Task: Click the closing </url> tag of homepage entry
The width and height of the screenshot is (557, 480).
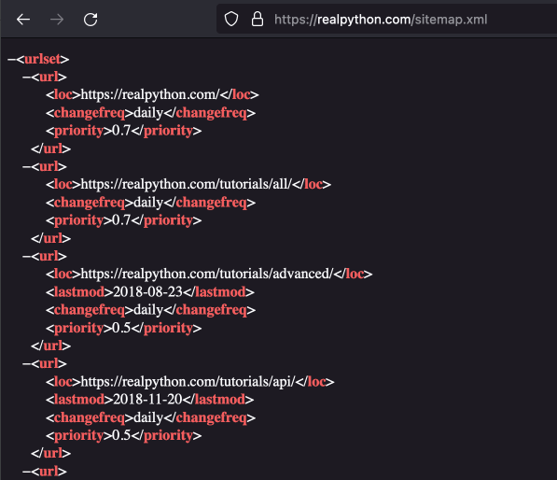Action: click(50, 148)
